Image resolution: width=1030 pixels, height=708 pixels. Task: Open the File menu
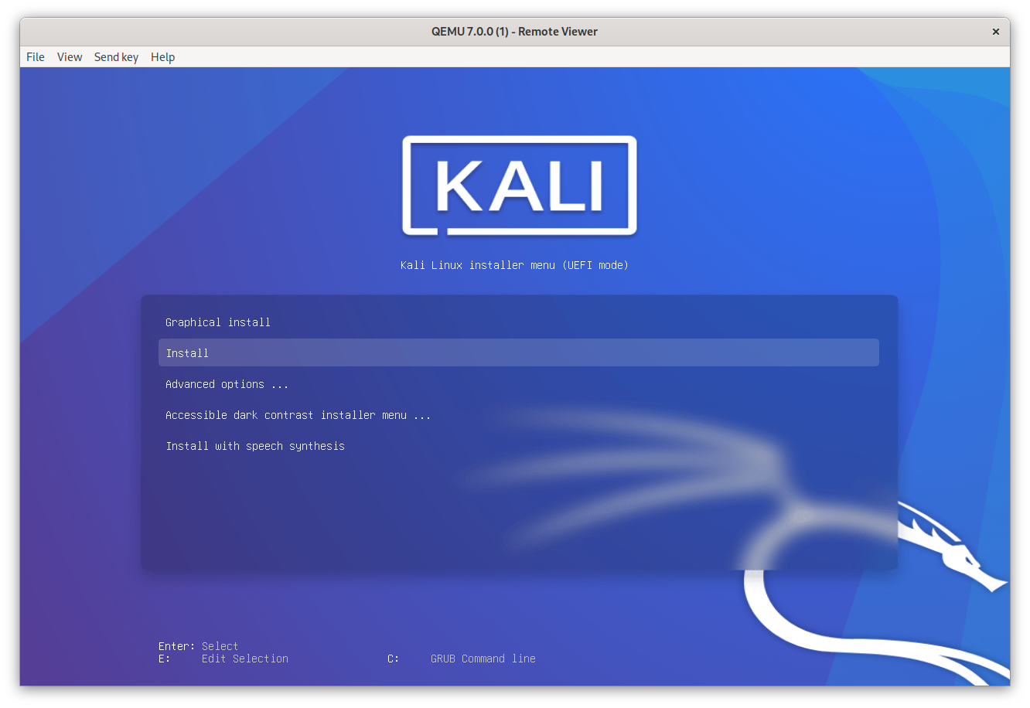point(36,57)
